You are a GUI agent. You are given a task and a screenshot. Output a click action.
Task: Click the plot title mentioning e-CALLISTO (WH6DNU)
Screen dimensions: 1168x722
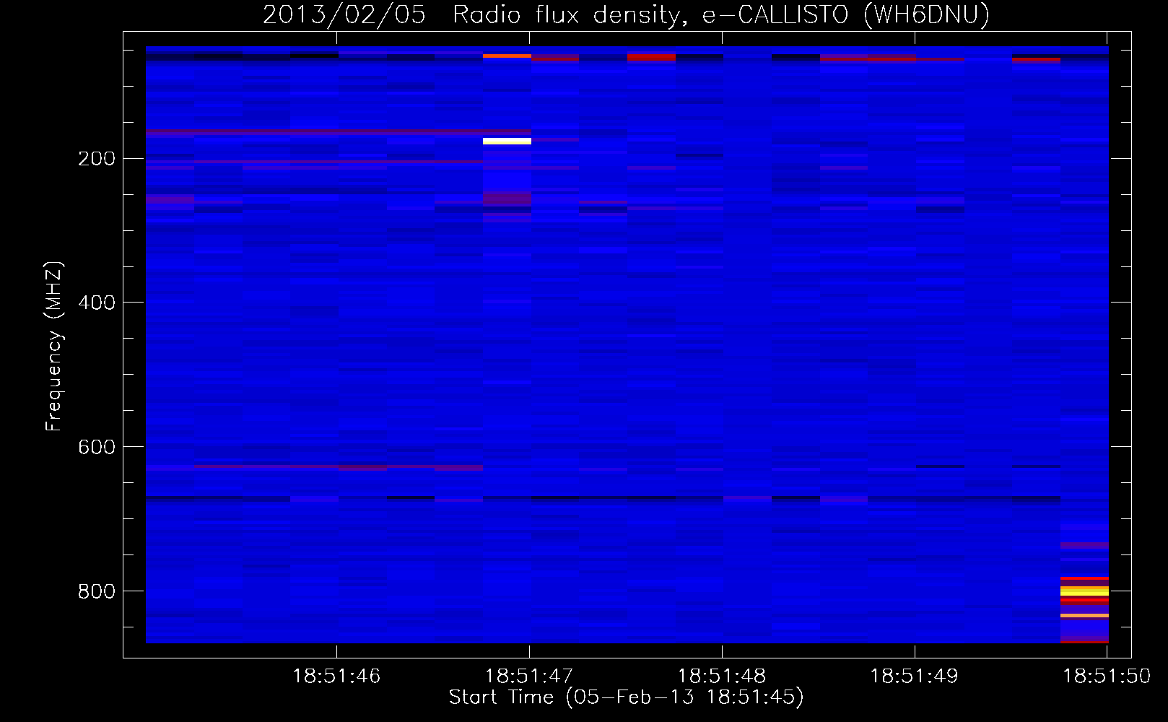coord(626,14)
